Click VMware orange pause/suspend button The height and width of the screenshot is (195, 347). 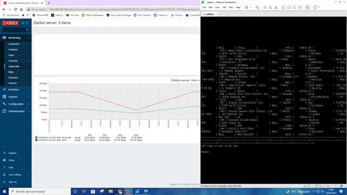[246, 7]
